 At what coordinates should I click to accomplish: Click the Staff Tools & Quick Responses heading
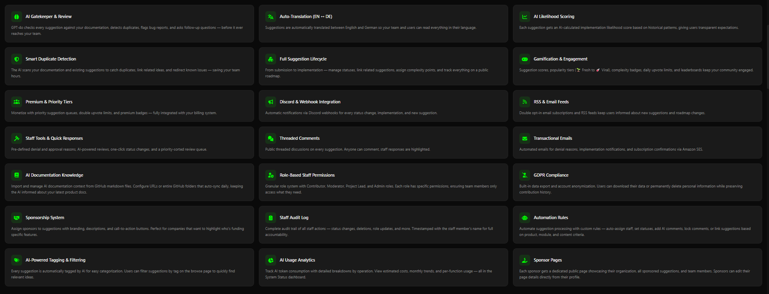[x=54, y=138]
